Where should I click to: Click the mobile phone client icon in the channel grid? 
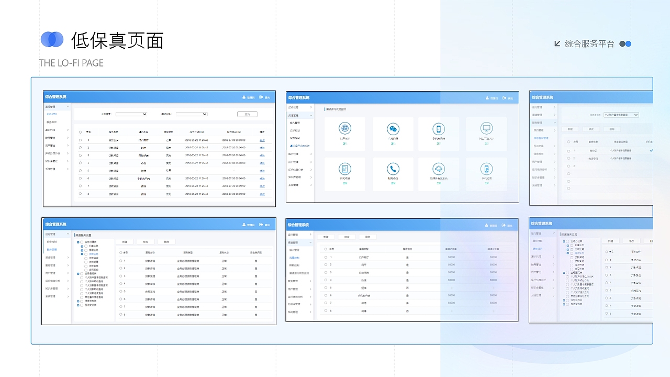pyautogui.click(x=439, y=129)
